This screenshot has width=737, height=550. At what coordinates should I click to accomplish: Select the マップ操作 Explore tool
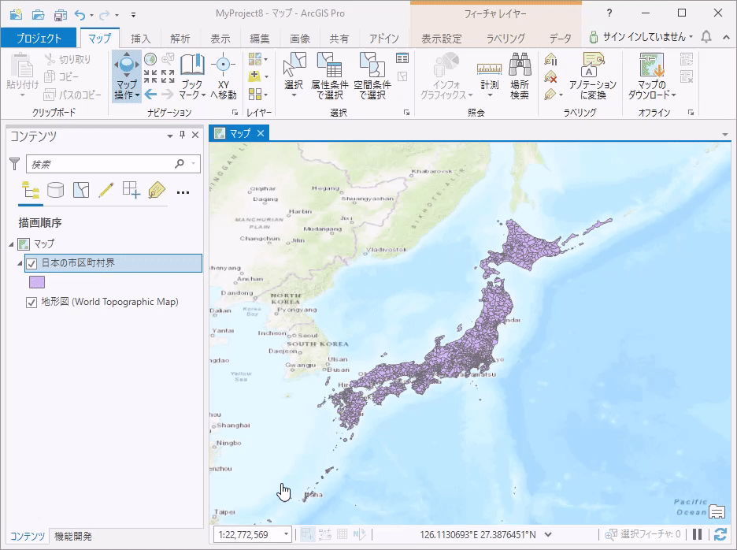[127, 76]
